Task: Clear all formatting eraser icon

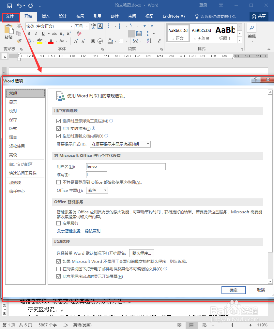Action: pos(79,34)
